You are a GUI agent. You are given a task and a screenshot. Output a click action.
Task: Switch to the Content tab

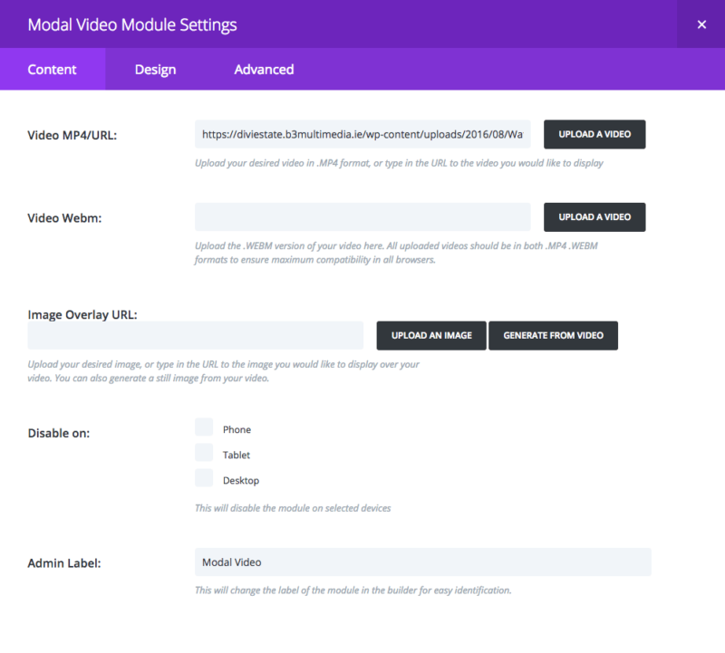click(x=53, y=70)
